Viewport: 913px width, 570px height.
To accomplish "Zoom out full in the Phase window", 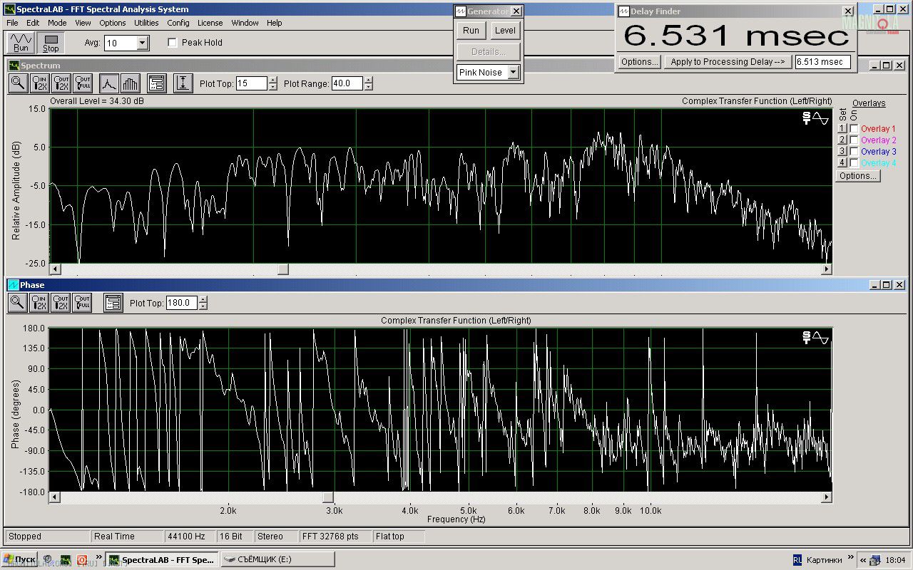I will pyautogui.click(x=83, y=303).
